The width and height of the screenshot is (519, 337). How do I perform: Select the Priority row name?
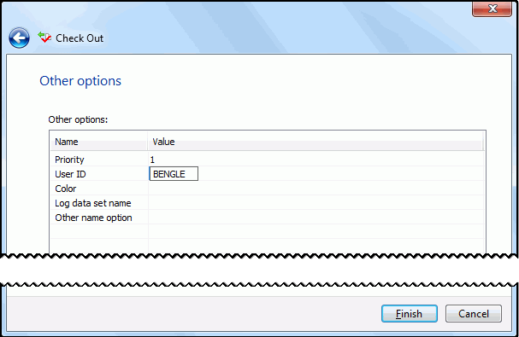(x=69, y=160)
